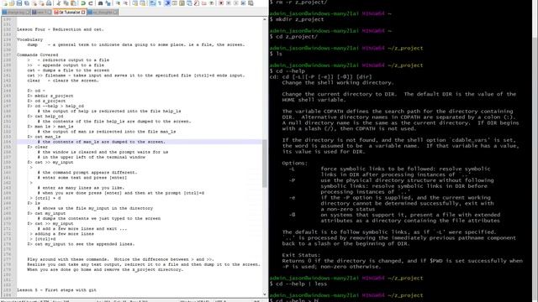Click "Lesson 5 - First steps with git" line
Image resolution: width=538 pixels, height=302 pixels.
[56, 290]
